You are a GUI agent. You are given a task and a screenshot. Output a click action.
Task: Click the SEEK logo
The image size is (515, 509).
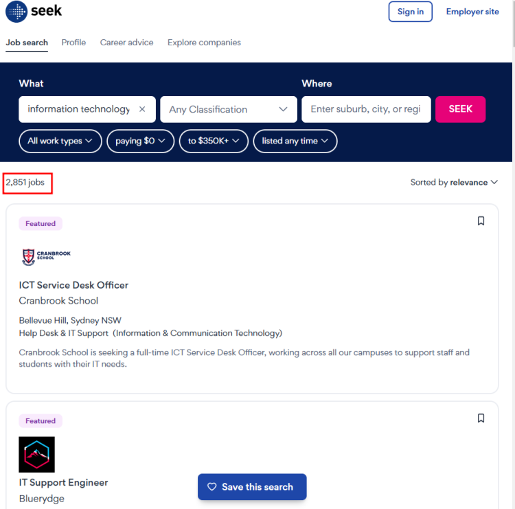pos(34,12)
